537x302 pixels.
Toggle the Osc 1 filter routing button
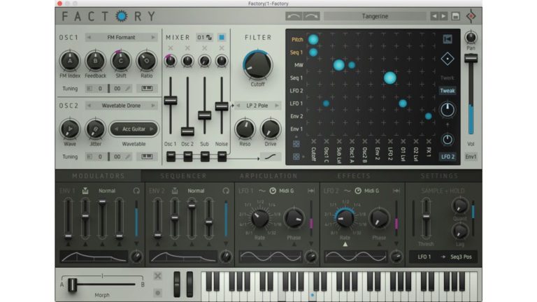click(x=170, y=157)
